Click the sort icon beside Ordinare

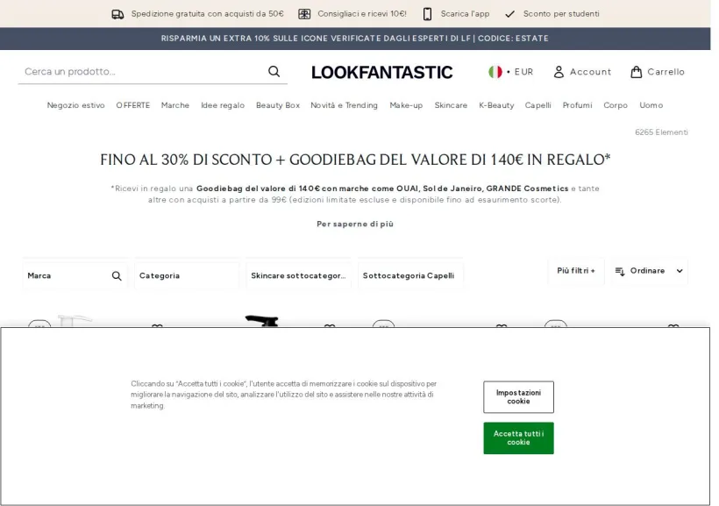[x=620, y=271]
